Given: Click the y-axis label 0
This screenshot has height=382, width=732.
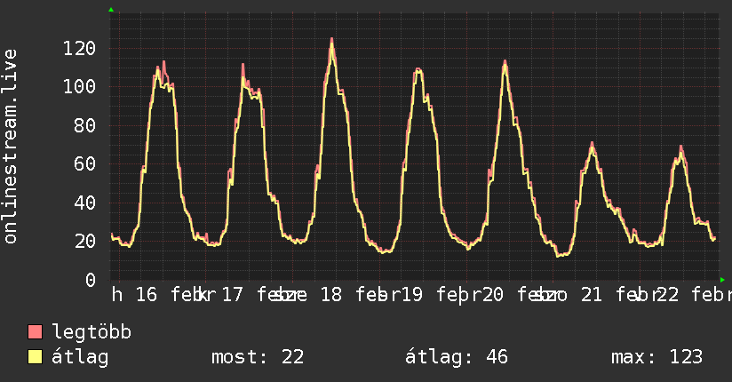Looking at the screenshot, I should 91,280.
